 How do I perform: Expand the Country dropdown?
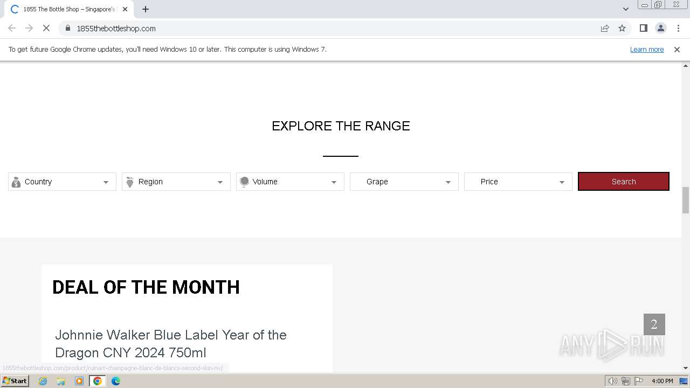click(x=62, y=182)
